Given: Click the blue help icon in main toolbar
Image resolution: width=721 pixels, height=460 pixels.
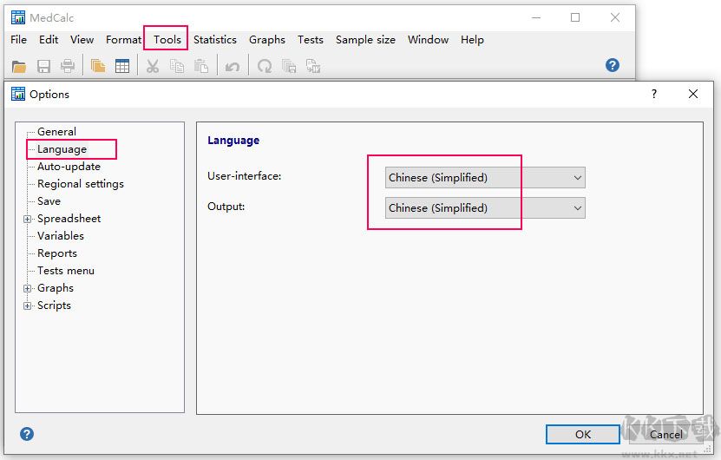Looking at the screenshot, I should [x=613, y=65].
